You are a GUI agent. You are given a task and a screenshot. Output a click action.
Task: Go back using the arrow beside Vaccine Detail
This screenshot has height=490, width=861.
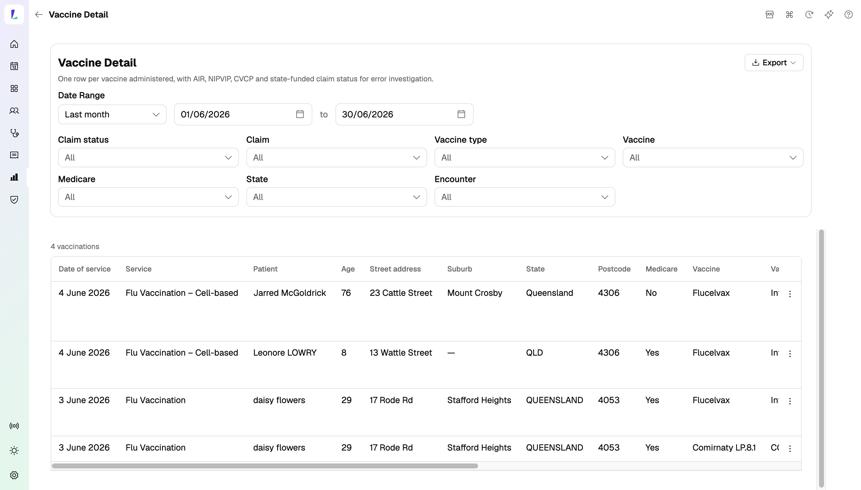pyautogui.click(x=39, y=14)
